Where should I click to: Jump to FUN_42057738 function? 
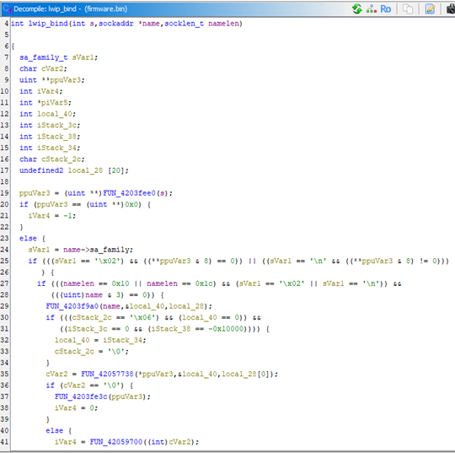pos(107,374)
